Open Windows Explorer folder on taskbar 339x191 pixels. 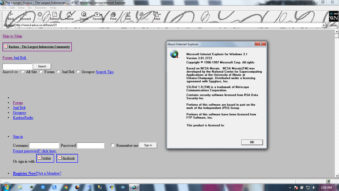coord(20,187)
